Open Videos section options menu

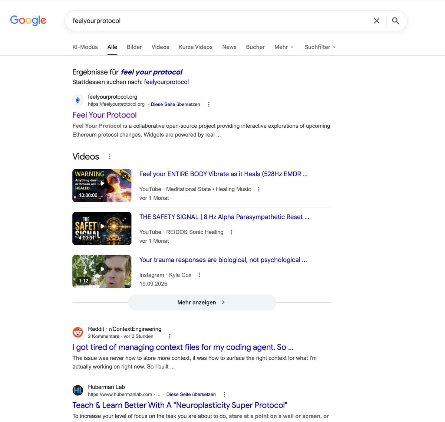(x=109, y=157)
